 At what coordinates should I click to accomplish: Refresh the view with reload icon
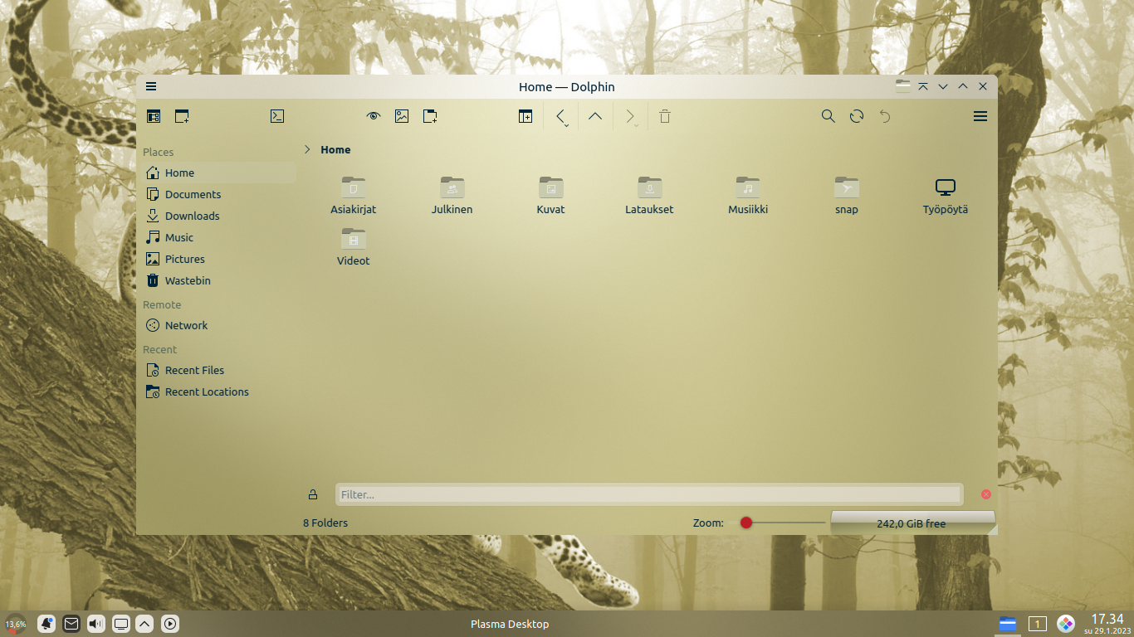(857, 116)
